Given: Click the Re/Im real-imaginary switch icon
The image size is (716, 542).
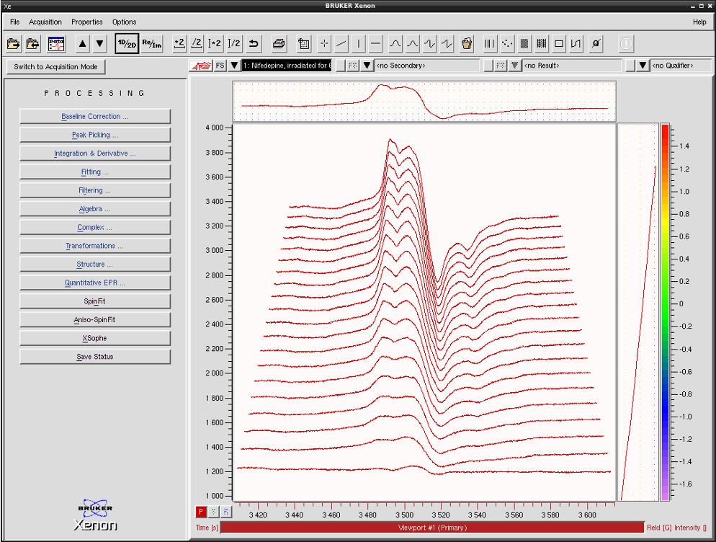Looking at the screenshot, I should coord(152,43).
